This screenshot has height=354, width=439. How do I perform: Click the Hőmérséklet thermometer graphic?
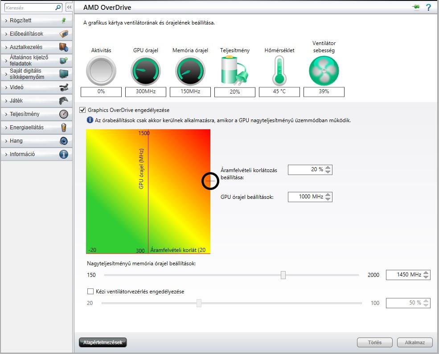[279, 70]
